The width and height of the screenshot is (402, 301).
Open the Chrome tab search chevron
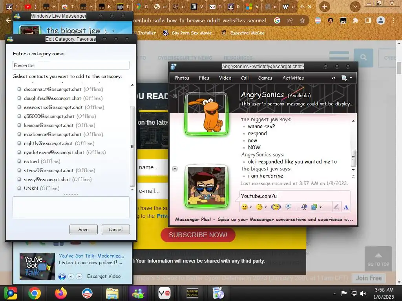coord(355,7)
